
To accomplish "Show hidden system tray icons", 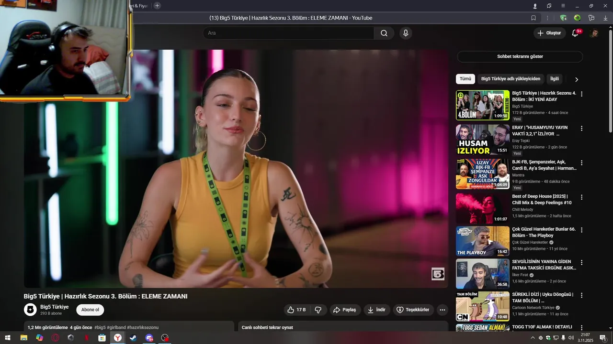I will (x=533, y=338).
